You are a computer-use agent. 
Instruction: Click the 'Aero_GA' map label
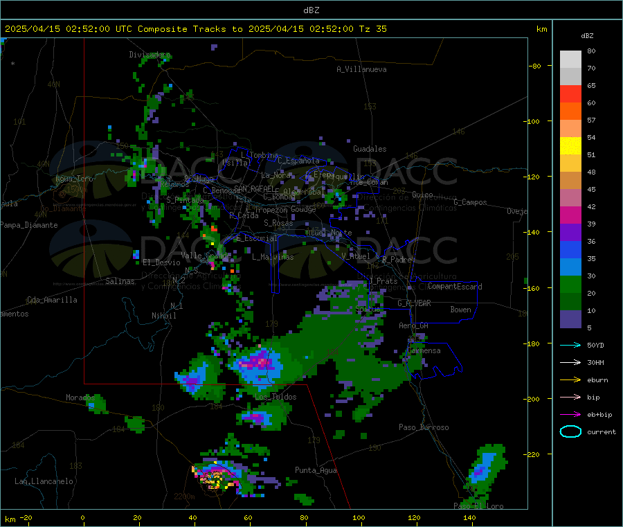(x=413, y=325)
